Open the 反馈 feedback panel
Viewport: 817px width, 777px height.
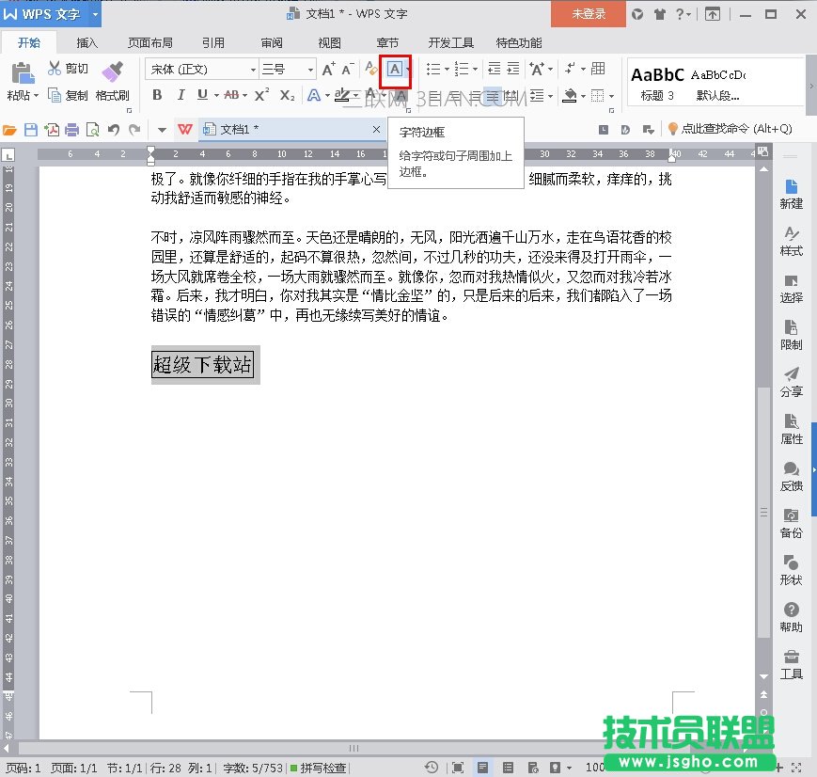(792, 477)
